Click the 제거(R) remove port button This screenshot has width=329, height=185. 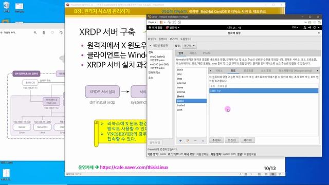tap(248, 140)
